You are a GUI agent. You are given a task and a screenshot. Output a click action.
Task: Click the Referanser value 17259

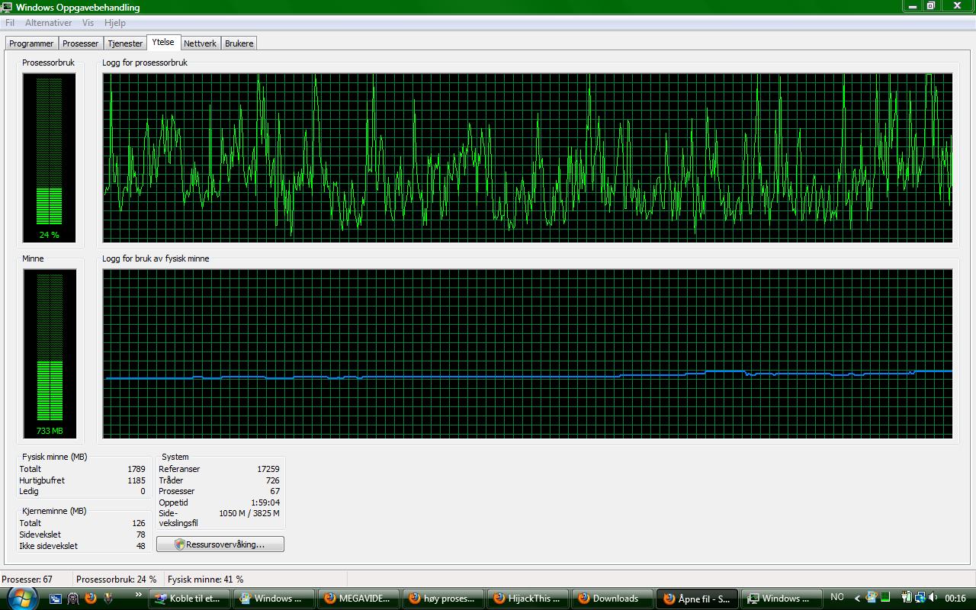pos(268,470)
